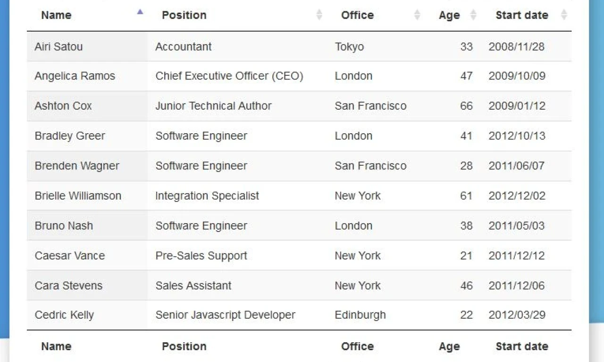Sort by the Start date header label

tap(521, 15)
